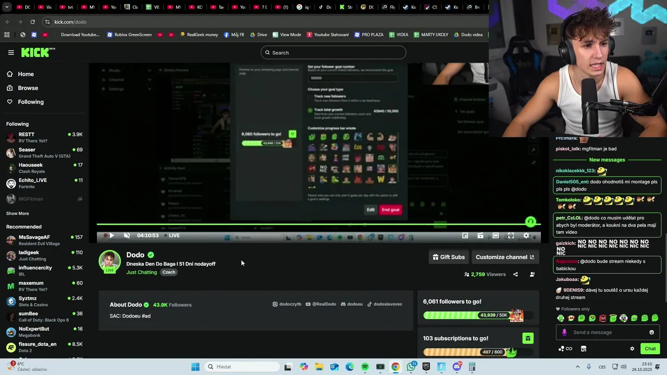Open the dodoslavovec TikTok link

385,304
